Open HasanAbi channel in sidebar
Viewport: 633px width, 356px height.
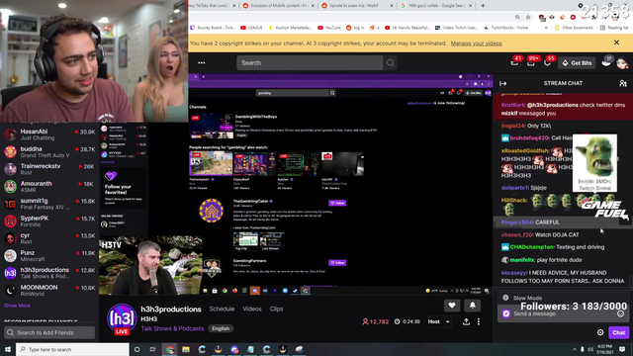pos(49,134)
